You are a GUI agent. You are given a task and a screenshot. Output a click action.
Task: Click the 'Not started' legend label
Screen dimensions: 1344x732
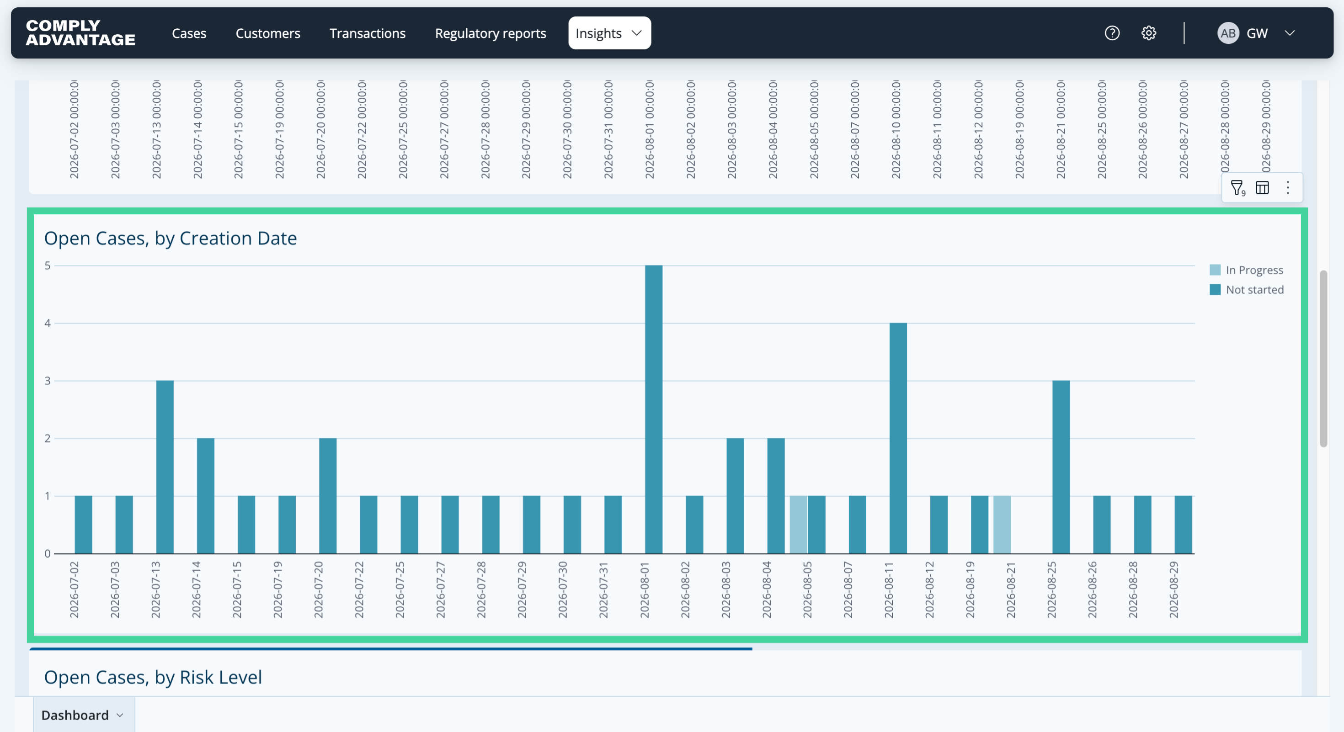click(x=1255, y=289)
